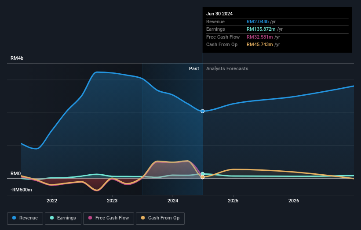This screenshot has height=230, width=361.
Task: Click the 2025 x-axis label
Action: [233, 201]
